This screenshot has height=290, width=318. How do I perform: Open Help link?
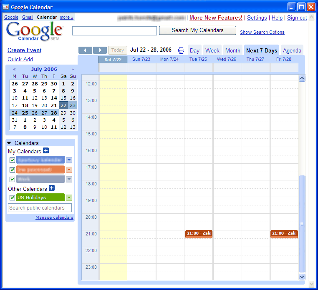(x=277, y=17)
